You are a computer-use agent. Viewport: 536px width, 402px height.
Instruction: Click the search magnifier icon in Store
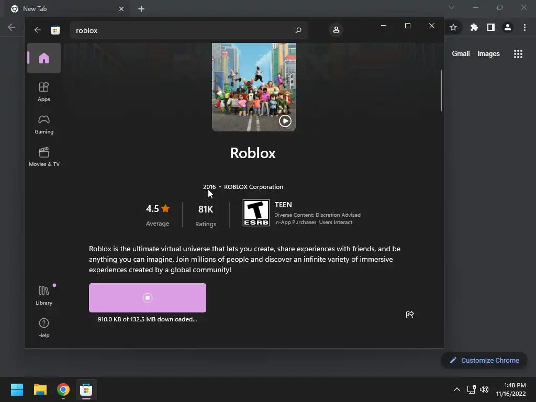click(x=298, y=30)
